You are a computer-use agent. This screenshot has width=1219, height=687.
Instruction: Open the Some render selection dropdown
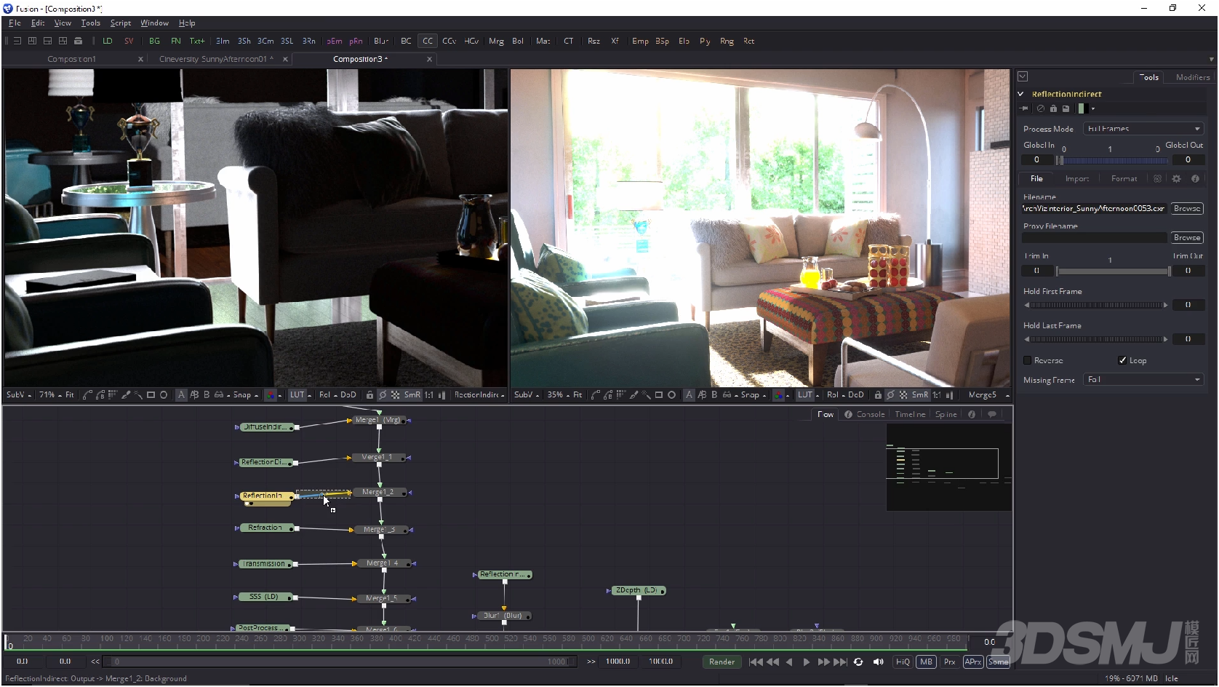(x=998, y=662)
